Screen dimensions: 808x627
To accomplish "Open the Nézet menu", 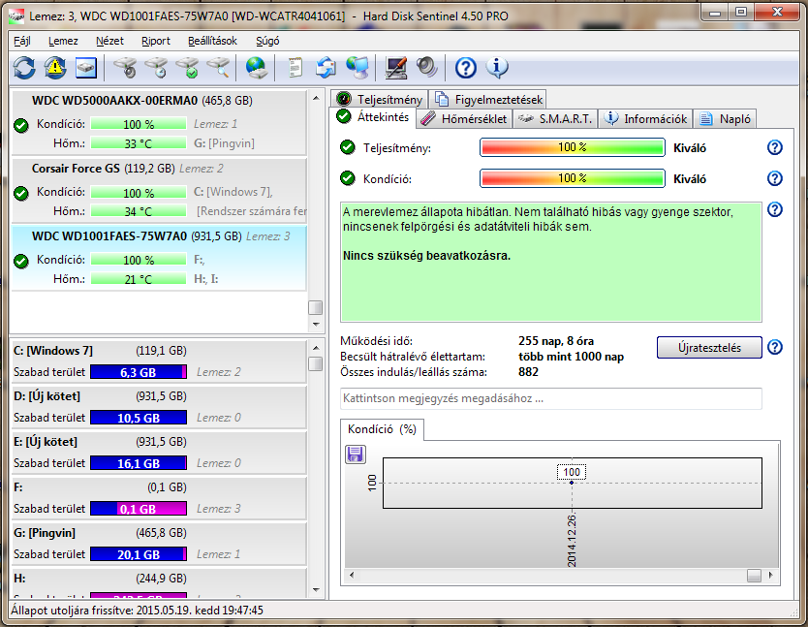I will (109, 41).
